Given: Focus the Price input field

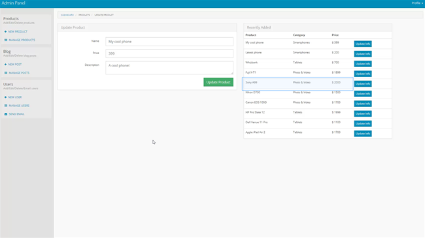Looking at the screenshot, I should point(169,53).
